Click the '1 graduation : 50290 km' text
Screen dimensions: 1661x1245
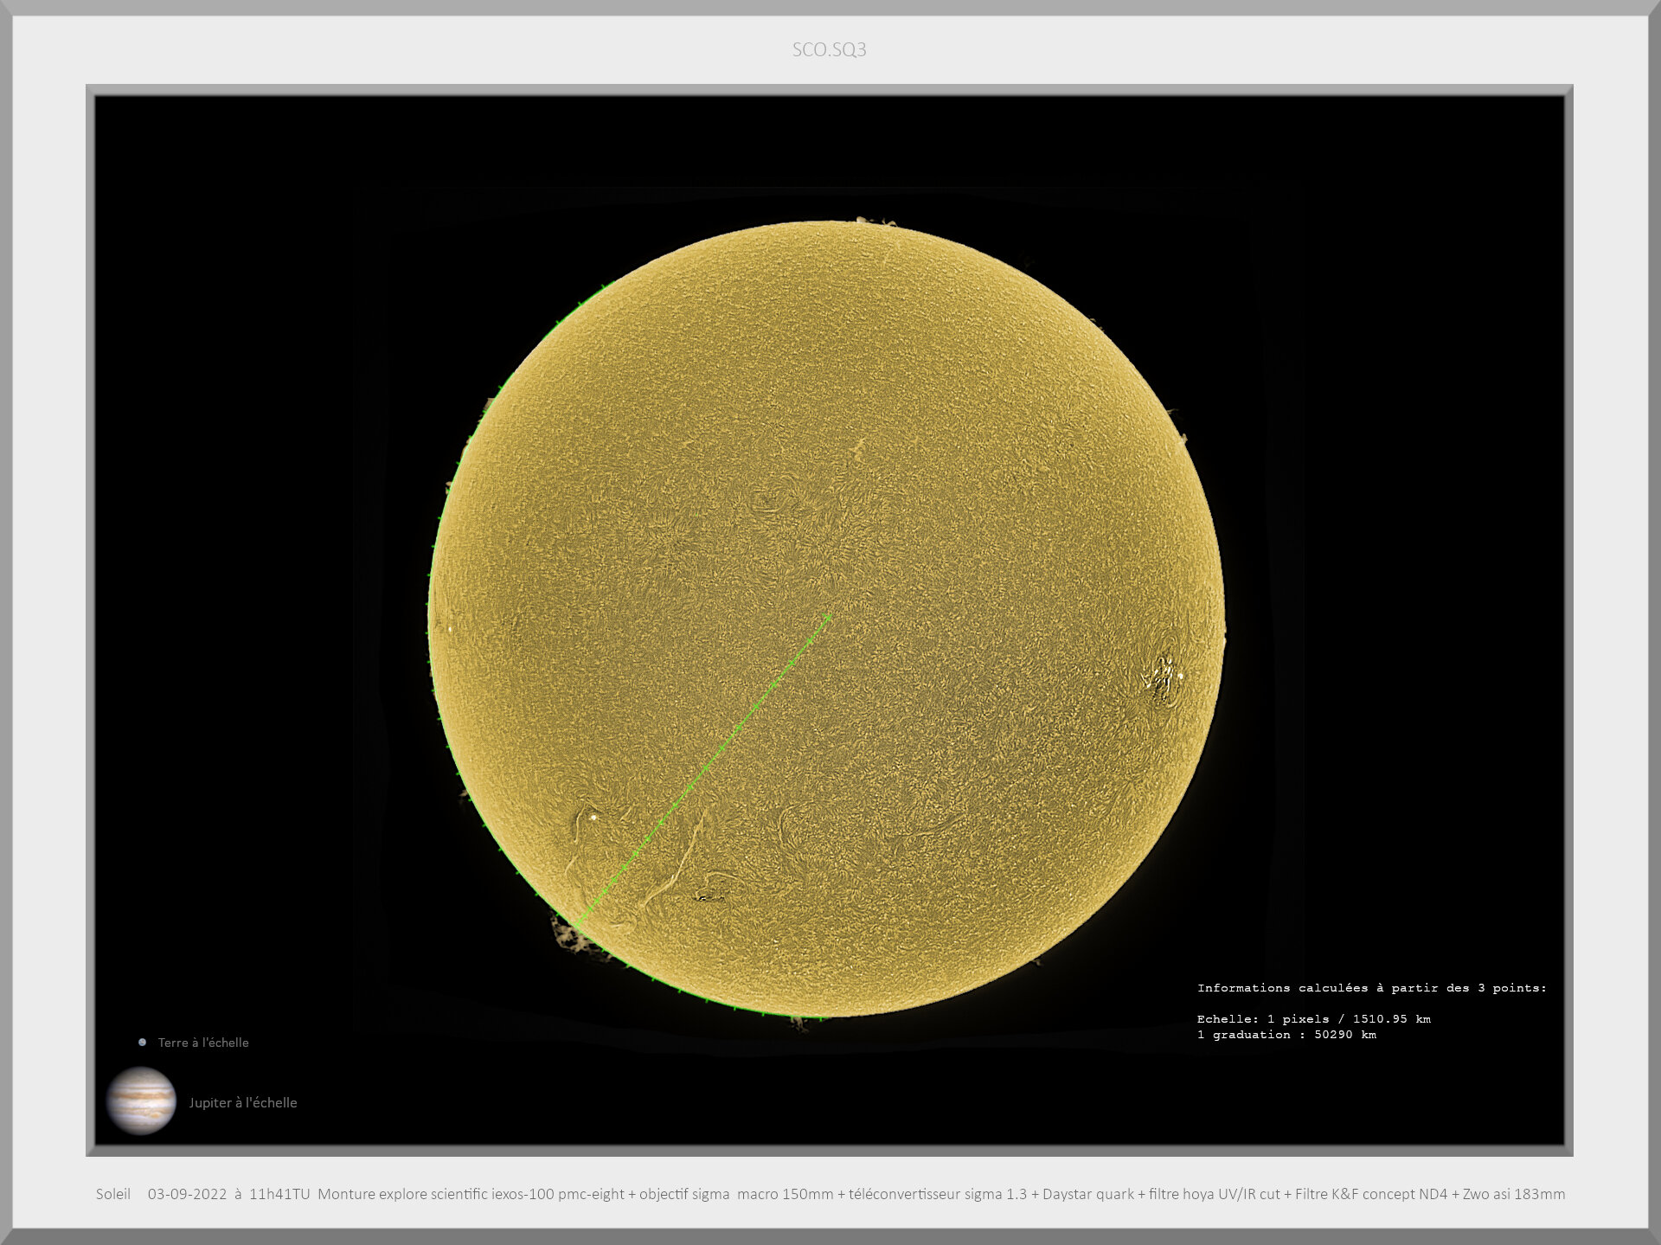(1286, 1035)
